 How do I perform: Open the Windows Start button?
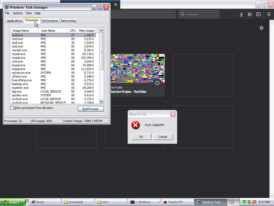13,202
